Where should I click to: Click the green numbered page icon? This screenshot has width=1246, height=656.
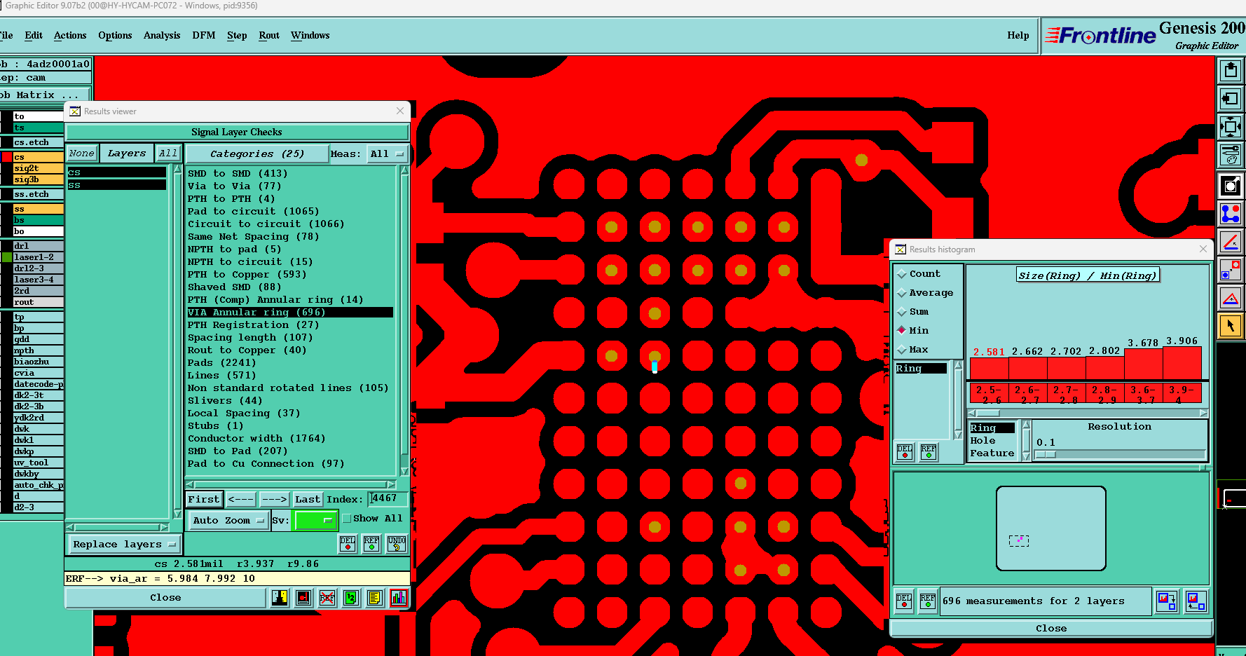[x=351, y=598]
